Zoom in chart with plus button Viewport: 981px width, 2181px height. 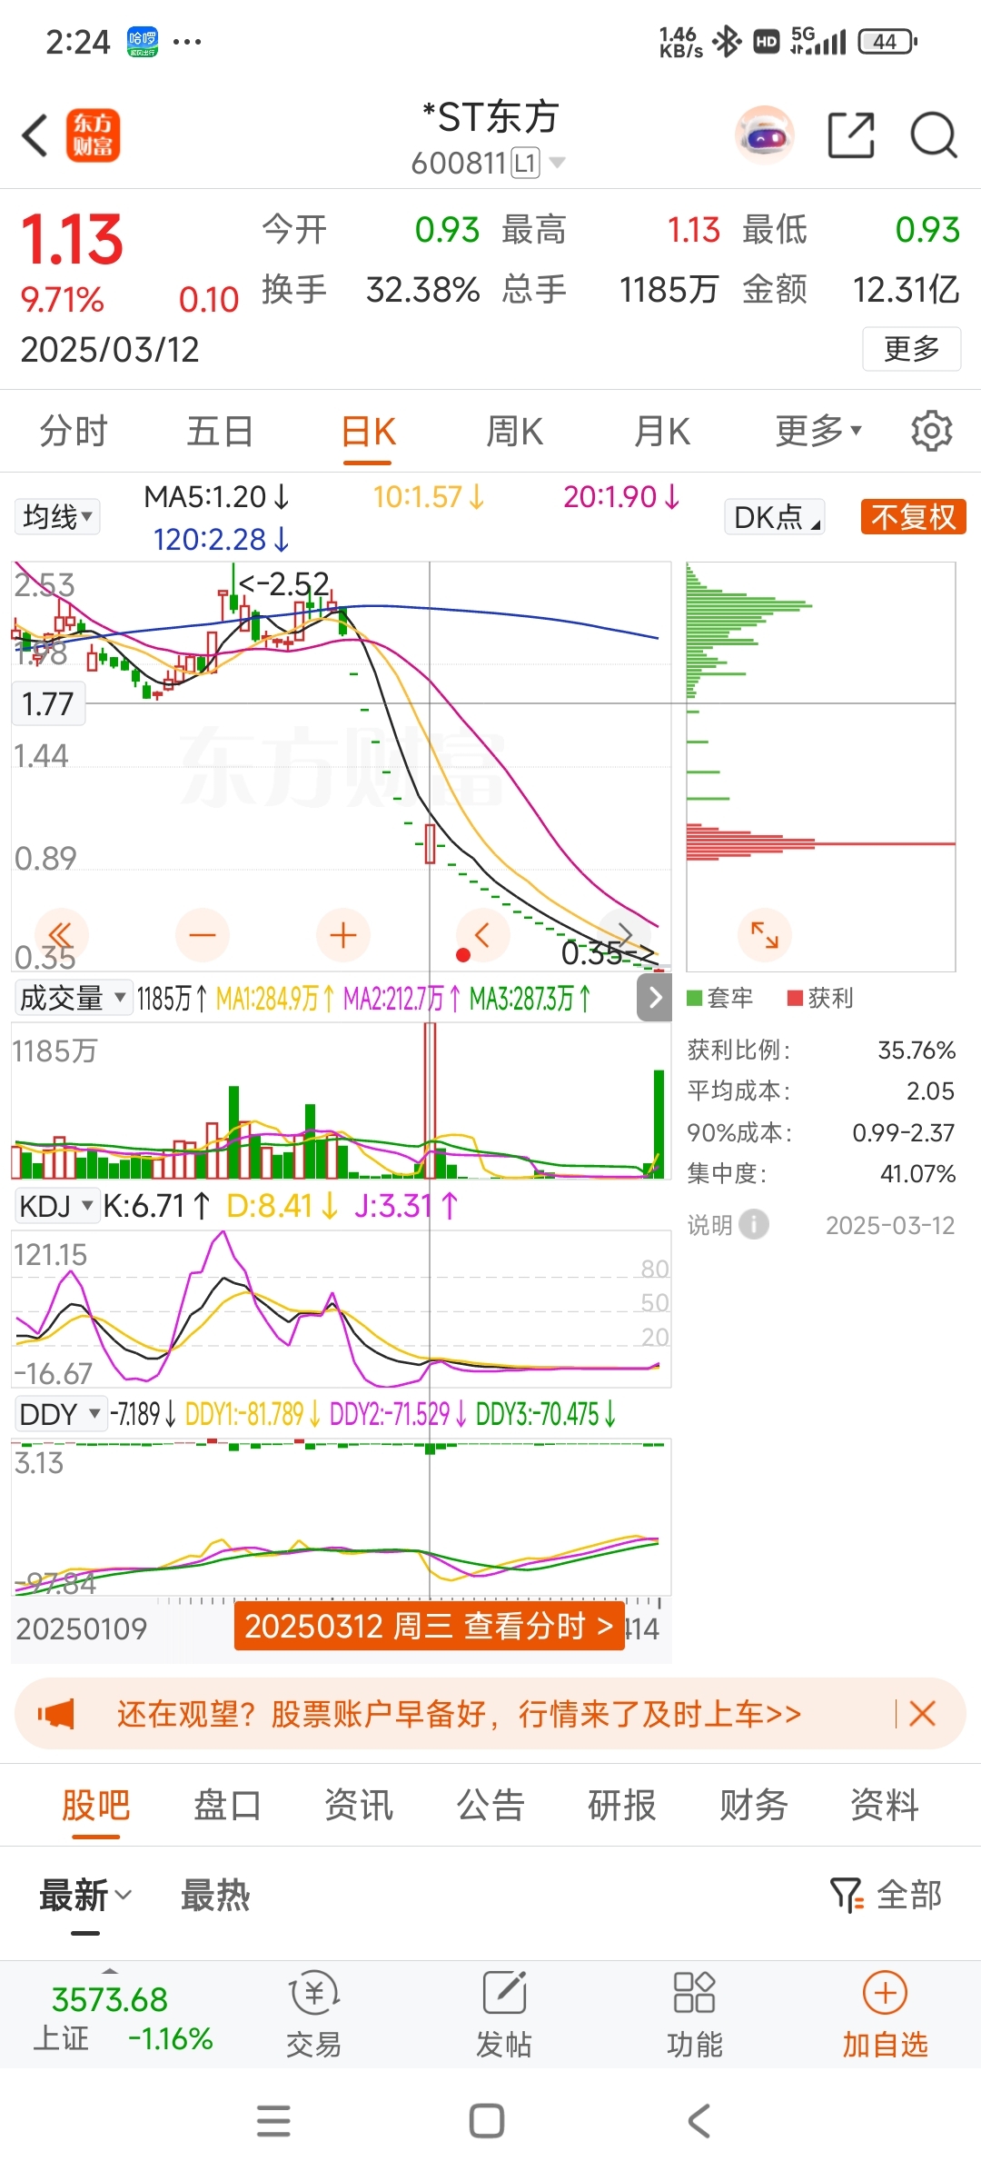[x=343, y=935]
